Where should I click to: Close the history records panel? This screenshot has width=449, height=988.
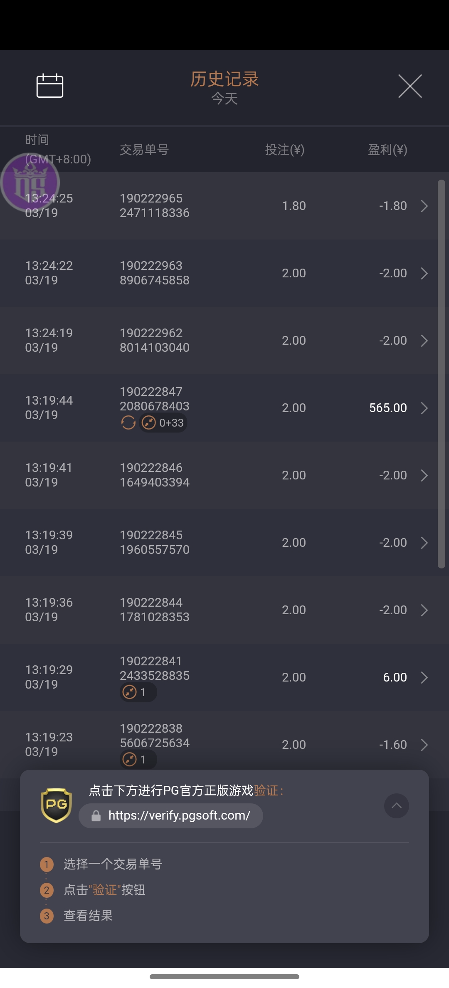pyautogui.click(x=410, y=86)
